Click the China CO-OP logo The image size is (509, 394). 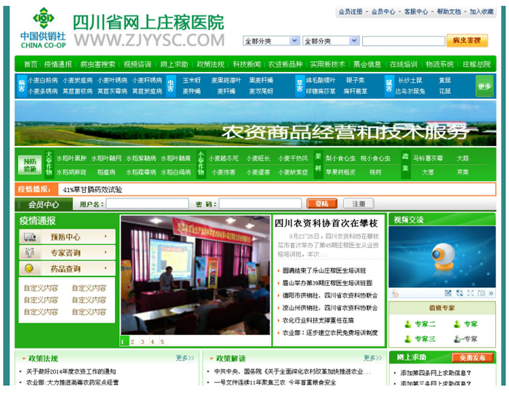43,27
